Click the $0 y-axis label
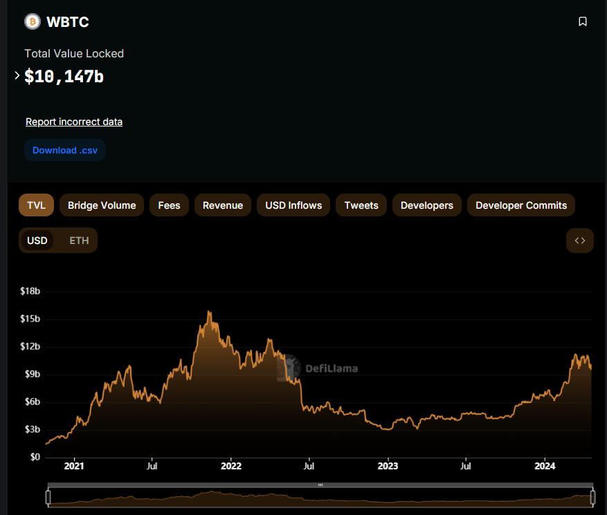Viewport: 607px width, 515px height. tap(35, 457)
